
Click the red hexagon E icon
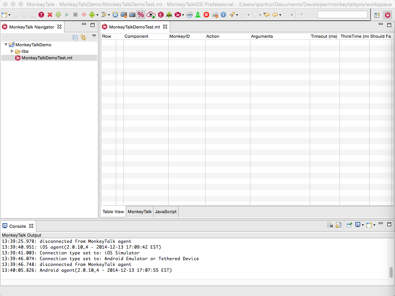[161, 15]
